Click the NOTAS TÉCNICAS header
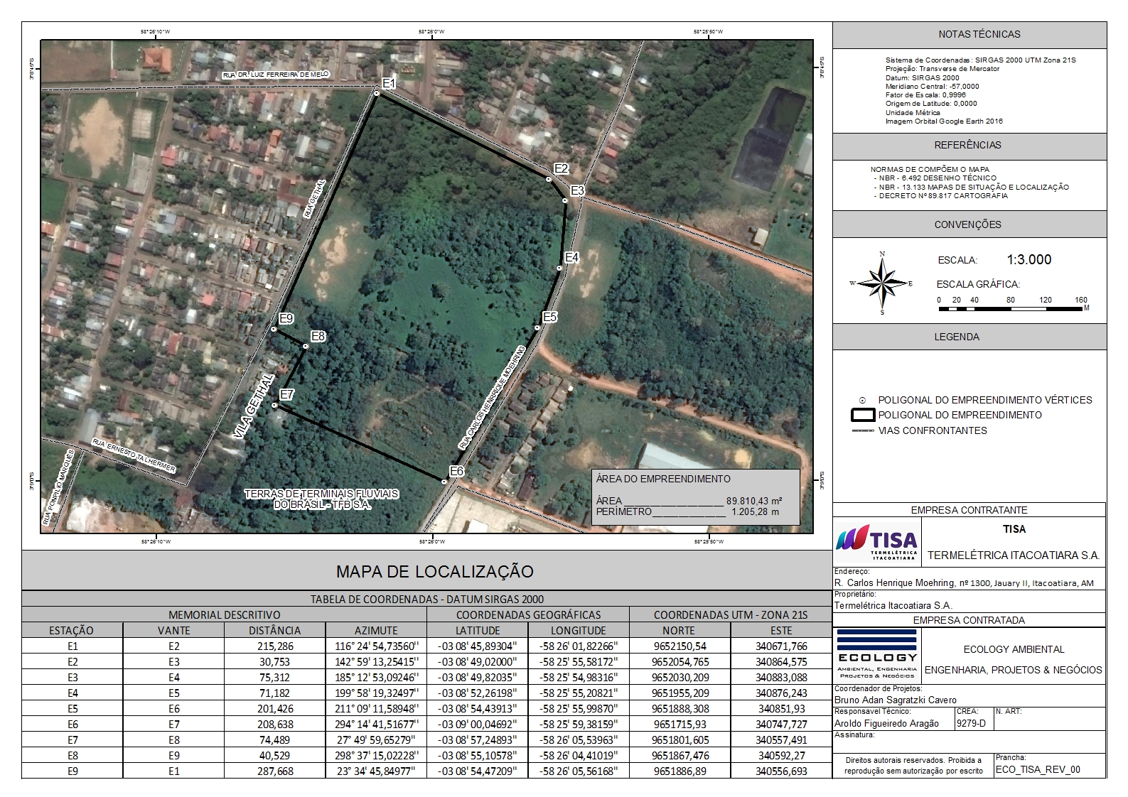This screenshot has height=797, width=1128. click(x=969, y=34)
